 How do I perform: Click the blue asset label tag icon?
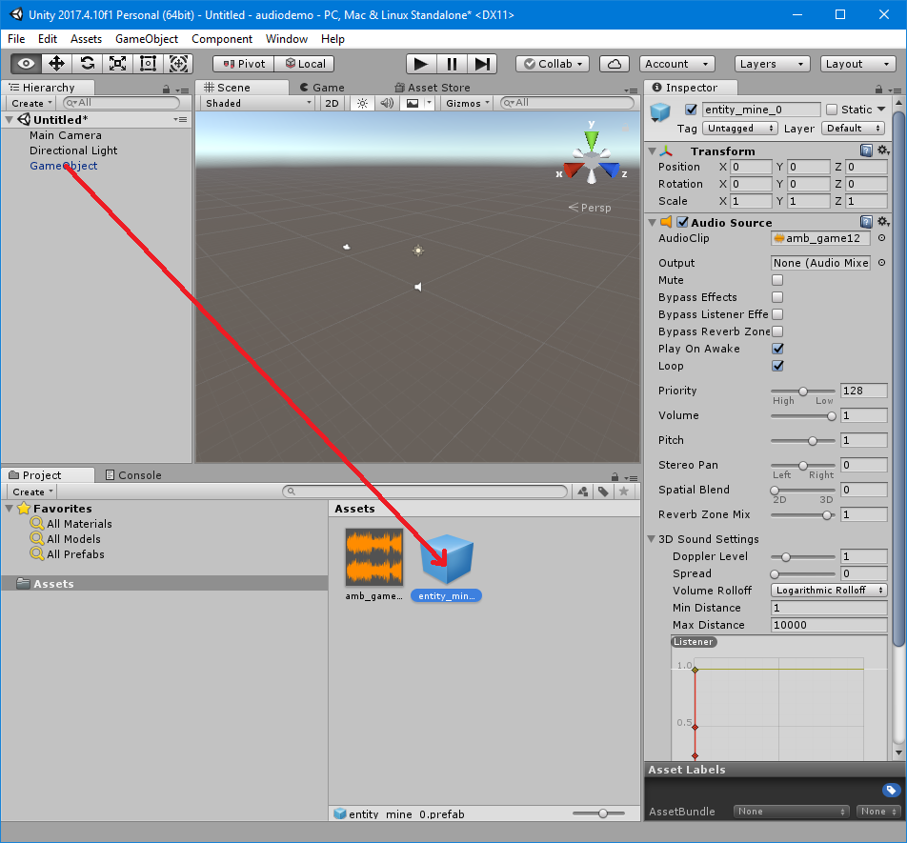[x=891, y=790]
